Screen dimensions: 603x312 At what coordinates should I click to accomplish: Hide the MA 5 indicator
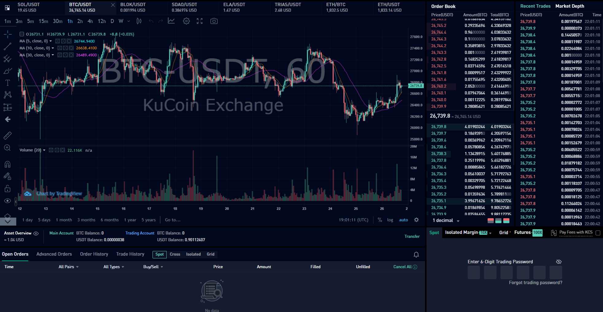click(x=57, y=41)
